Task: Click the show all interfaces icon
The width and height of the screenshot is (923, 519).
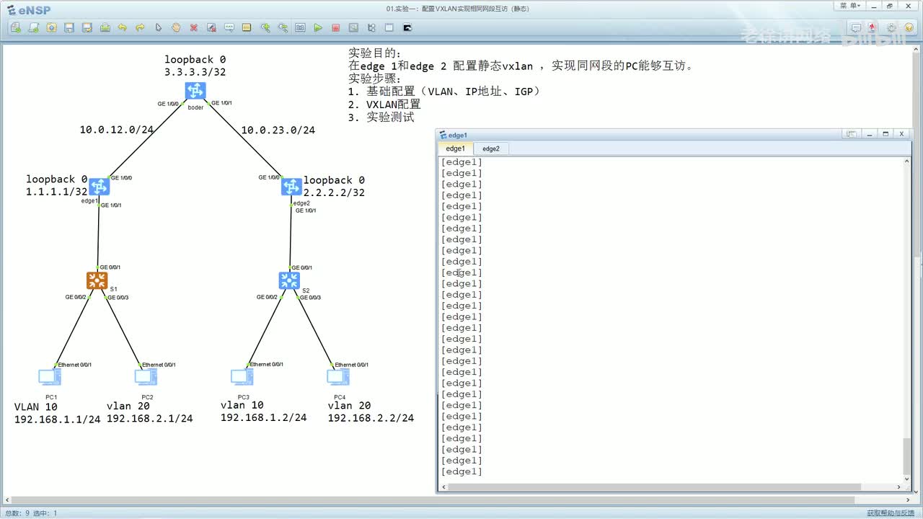Action: 371,28
